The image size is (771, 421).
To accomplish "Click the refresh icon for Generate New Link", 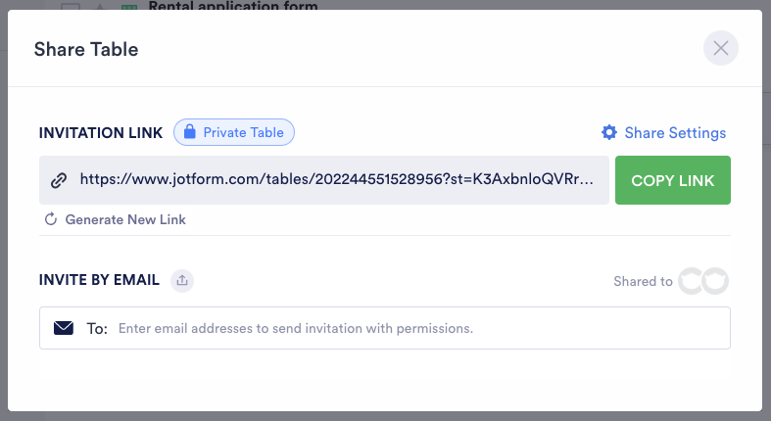I will [51, 219].
